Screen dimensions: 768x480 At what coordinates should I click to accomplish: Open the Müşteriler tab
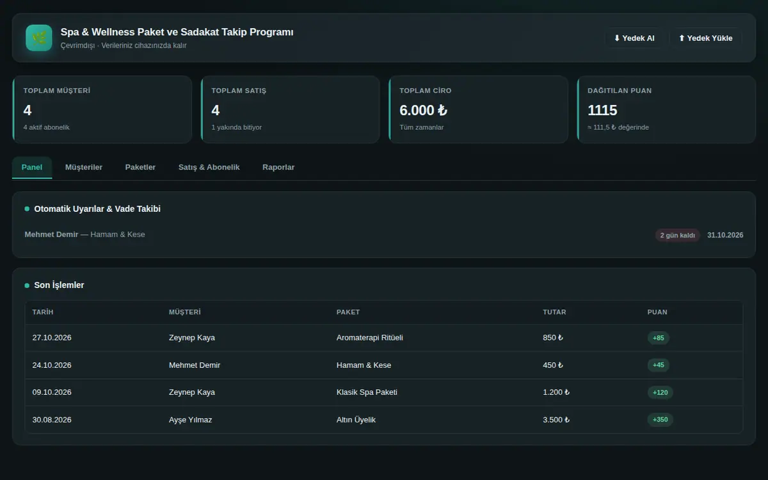pos(84,167)
